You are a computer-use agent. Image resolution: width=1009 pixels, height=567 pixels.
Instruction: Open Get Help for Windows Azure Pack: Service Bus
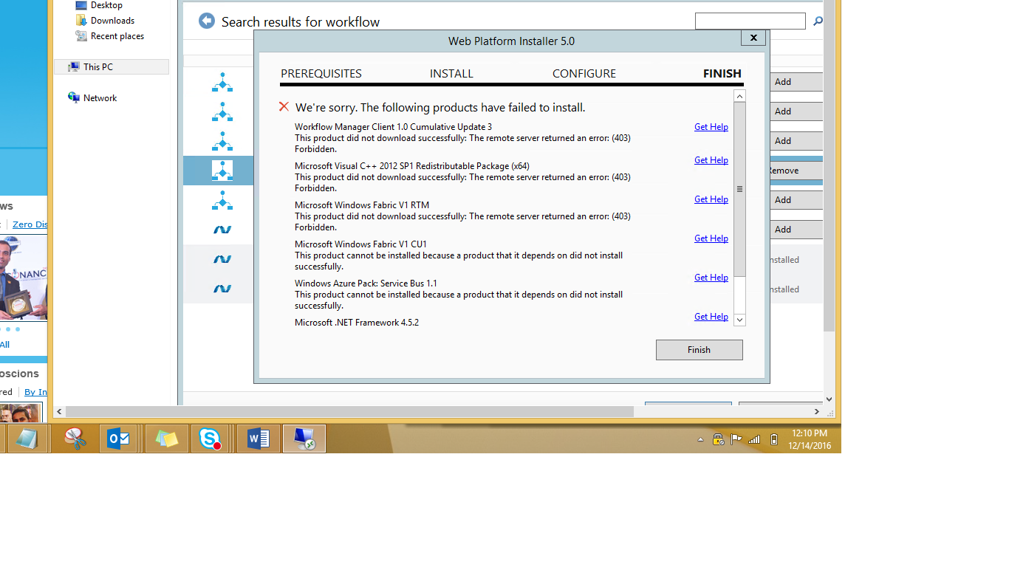tap(711, 278)
